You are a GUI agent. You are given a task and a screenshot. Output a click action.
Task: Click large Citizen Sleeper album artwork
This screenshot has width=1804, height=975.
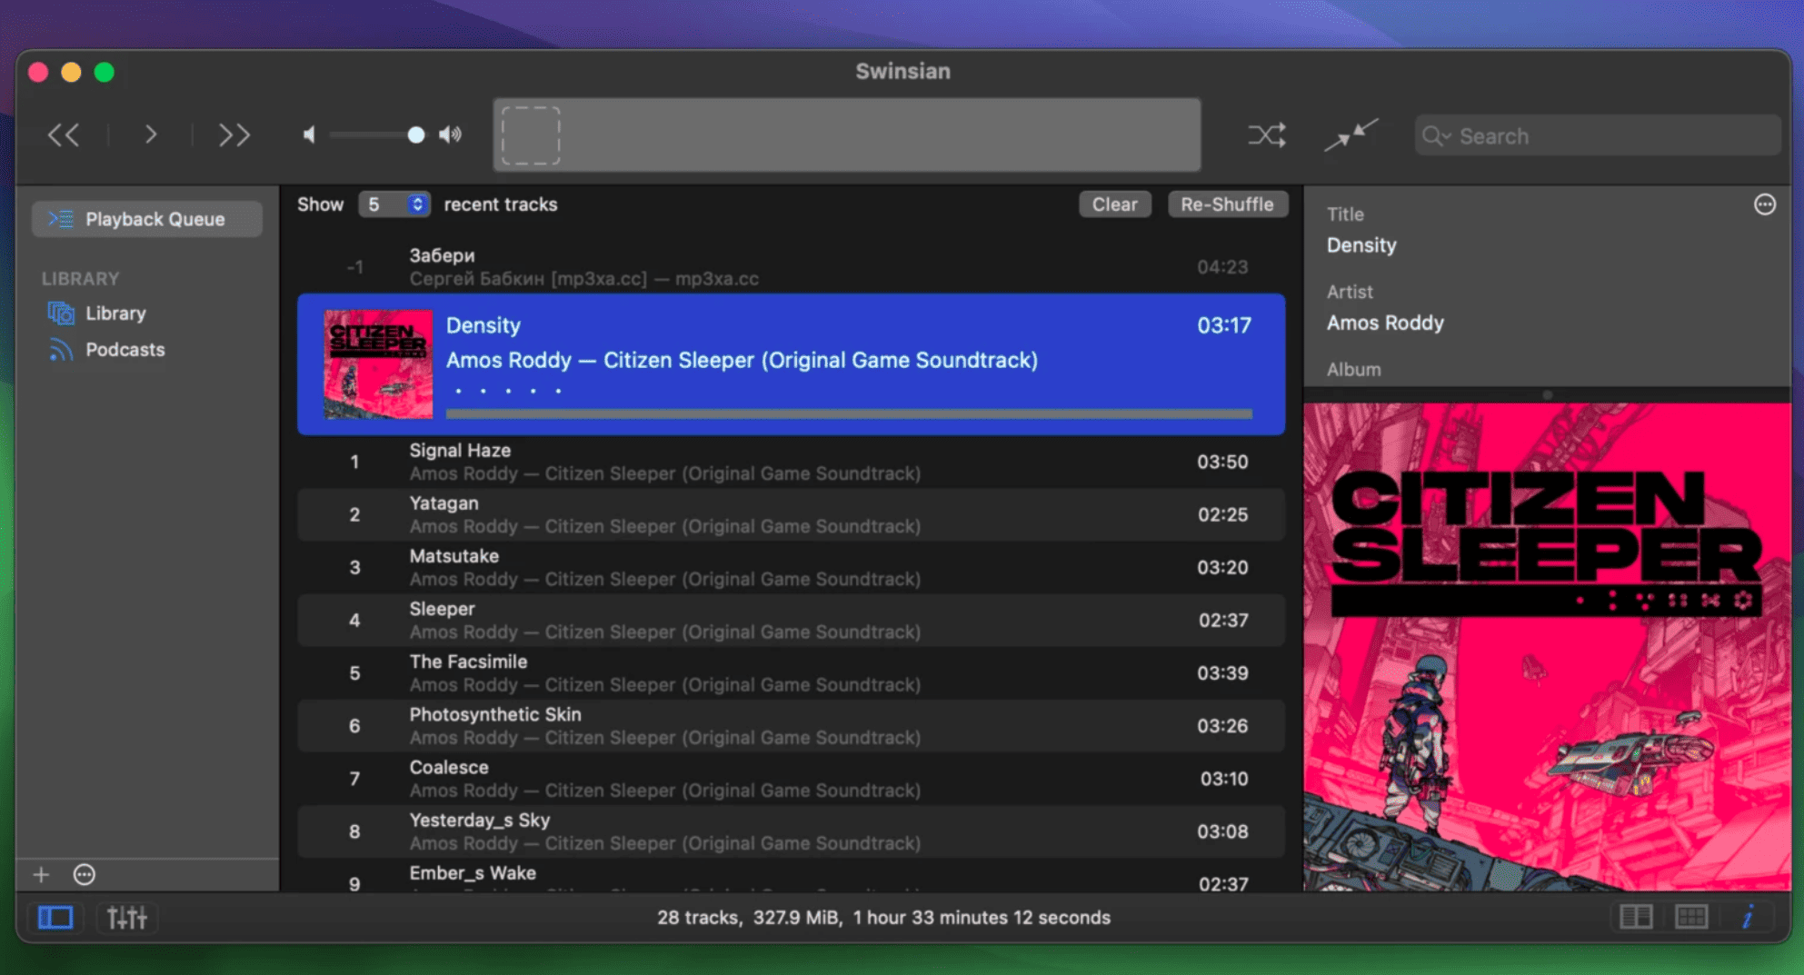pos(1547,647)
